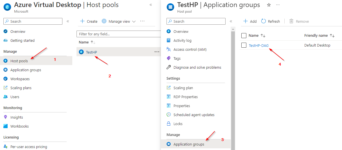Click the TestHP row icon in host pools list
This screenshot has width=342, height=150.
point(81,52)
